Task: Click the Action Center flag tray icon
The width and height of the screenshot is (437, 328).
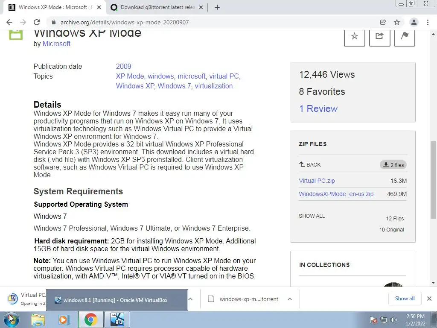Action: [x=373, y=320]
